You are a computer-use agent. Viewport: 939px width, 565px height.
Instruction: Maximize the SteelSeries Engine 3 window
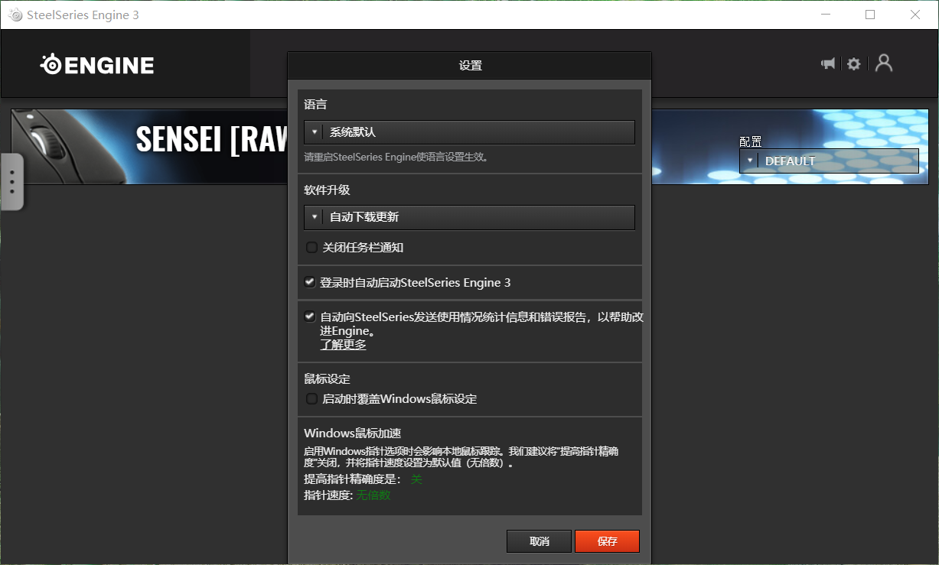(x=870, y=15)
